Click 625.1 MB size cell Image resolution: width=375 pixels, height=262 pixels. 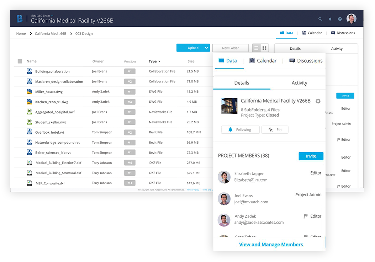(x=194, y=173)
